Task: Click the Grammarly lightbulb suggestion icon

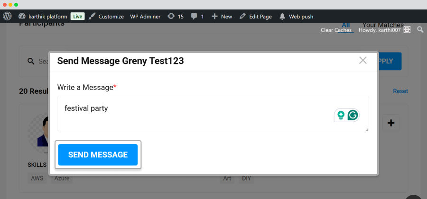Action: click(x=341, y=115)
